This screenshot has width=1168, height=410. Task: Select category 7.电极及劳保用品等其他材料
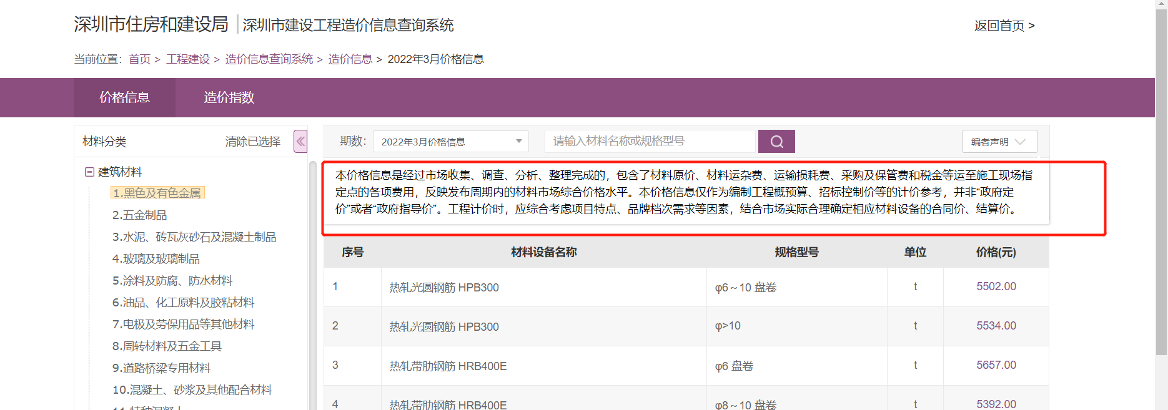184,324
